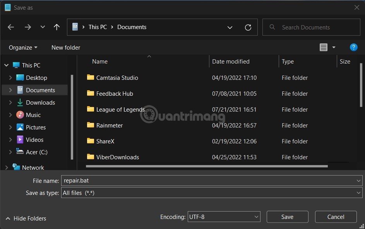Navigate back with the back arrow
Screen dimensions: 365x229
coord(11,27)
